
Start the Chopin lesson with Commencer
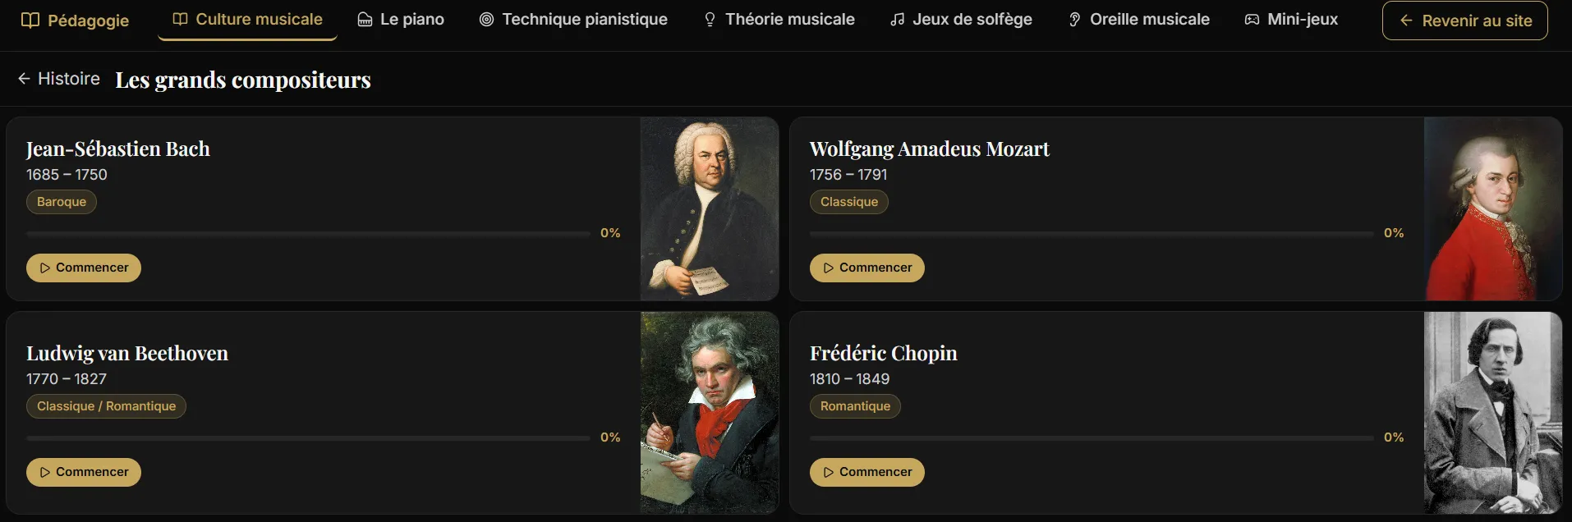(x=866, y=472)
